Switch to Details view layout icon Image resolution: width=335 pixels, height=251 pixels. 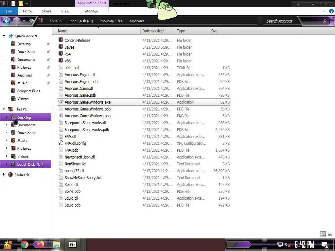[x=323, y=234]
